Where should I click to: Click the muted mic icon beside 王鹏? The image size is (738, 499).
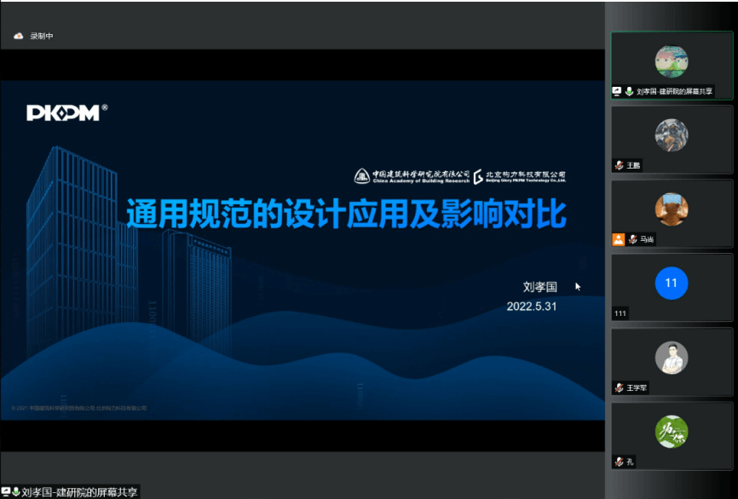coord(620,165)
